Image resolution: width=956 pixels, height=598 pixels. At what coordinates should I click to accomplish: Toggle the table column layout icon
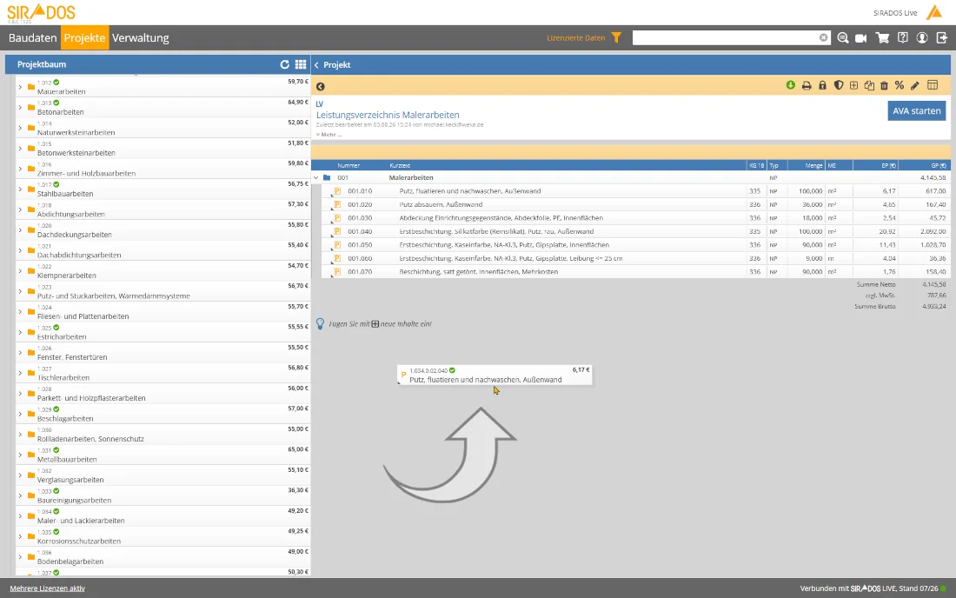933,85
